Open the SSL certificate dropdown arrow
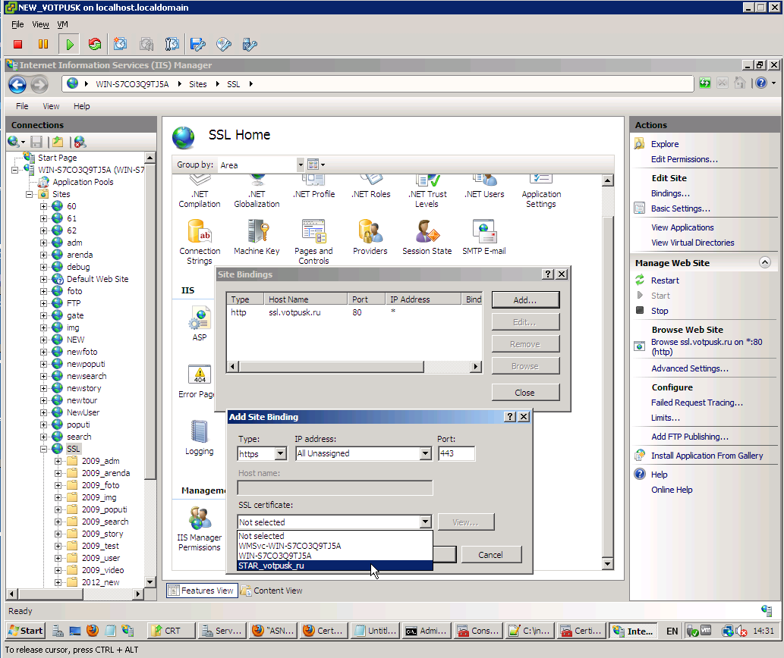The width and height of the screenshot is (784, 658). 426,522
